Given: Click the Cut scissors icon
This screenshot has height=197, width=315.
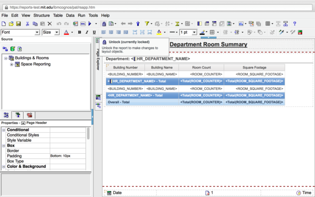Looking at the screenshot, I should click(28, 24).
